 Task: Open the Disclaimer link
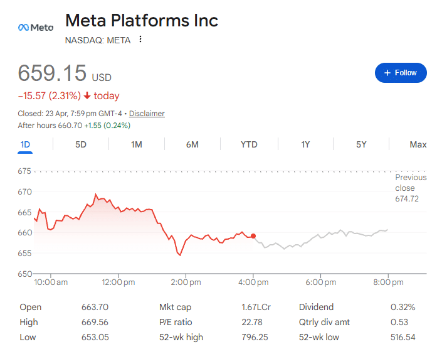[147, 114]
